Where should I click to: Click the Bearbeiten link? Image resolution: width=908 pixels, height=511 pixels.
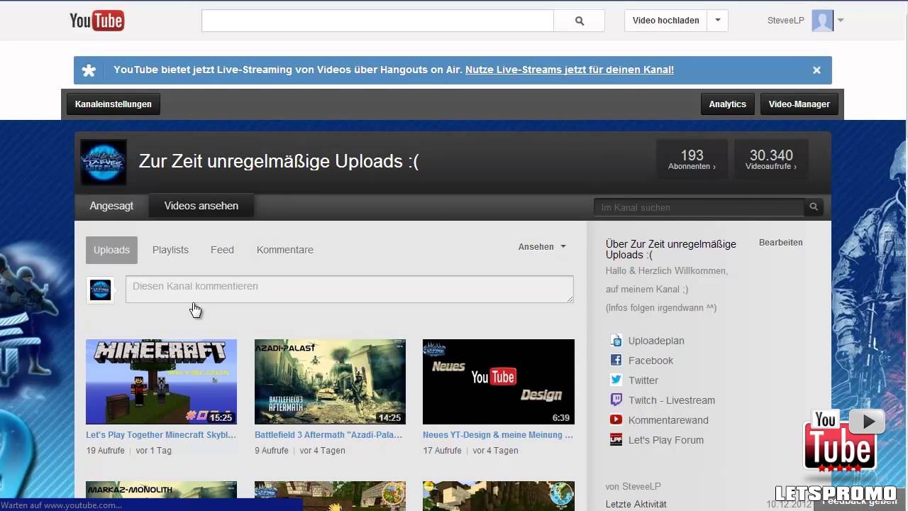[x=781, y=243]
